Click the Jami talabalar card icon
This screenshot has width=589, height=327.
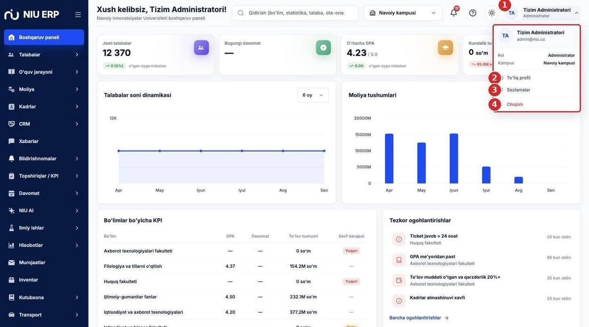click(x=201, y=48)
